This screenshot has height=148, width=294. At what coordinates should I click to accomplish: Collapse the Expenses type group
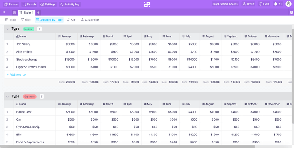tap(8, 97)
